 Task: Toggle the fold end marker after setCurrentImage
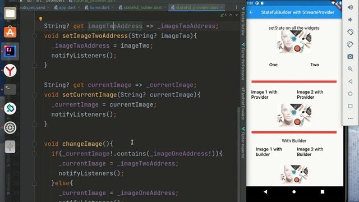coord(34,125)
